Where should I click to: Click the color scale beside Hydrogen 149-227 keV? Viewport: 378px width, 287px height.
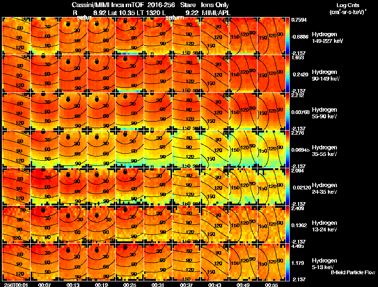(287, 36)
